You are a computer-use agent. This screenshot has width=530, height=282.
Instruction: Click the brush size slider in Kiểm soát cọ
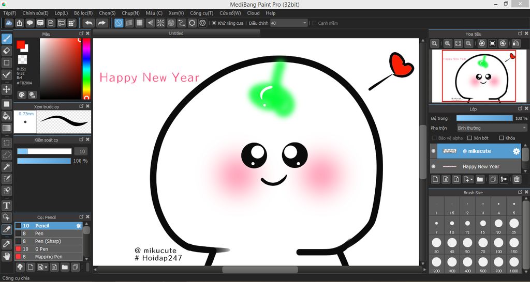[x=45, y=151]
